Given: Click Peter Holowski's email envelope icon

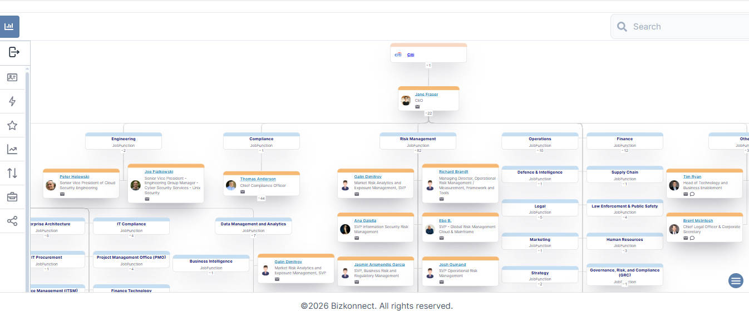Looking at the screenshot, I should [62, 194].
